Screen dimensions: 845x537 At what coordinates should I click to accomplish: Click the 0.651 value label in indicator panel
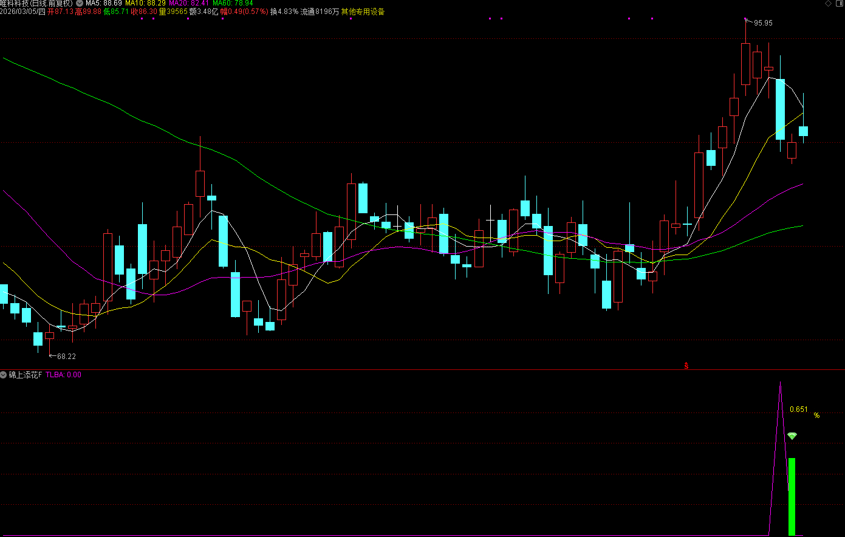click(x=799, y=409)
